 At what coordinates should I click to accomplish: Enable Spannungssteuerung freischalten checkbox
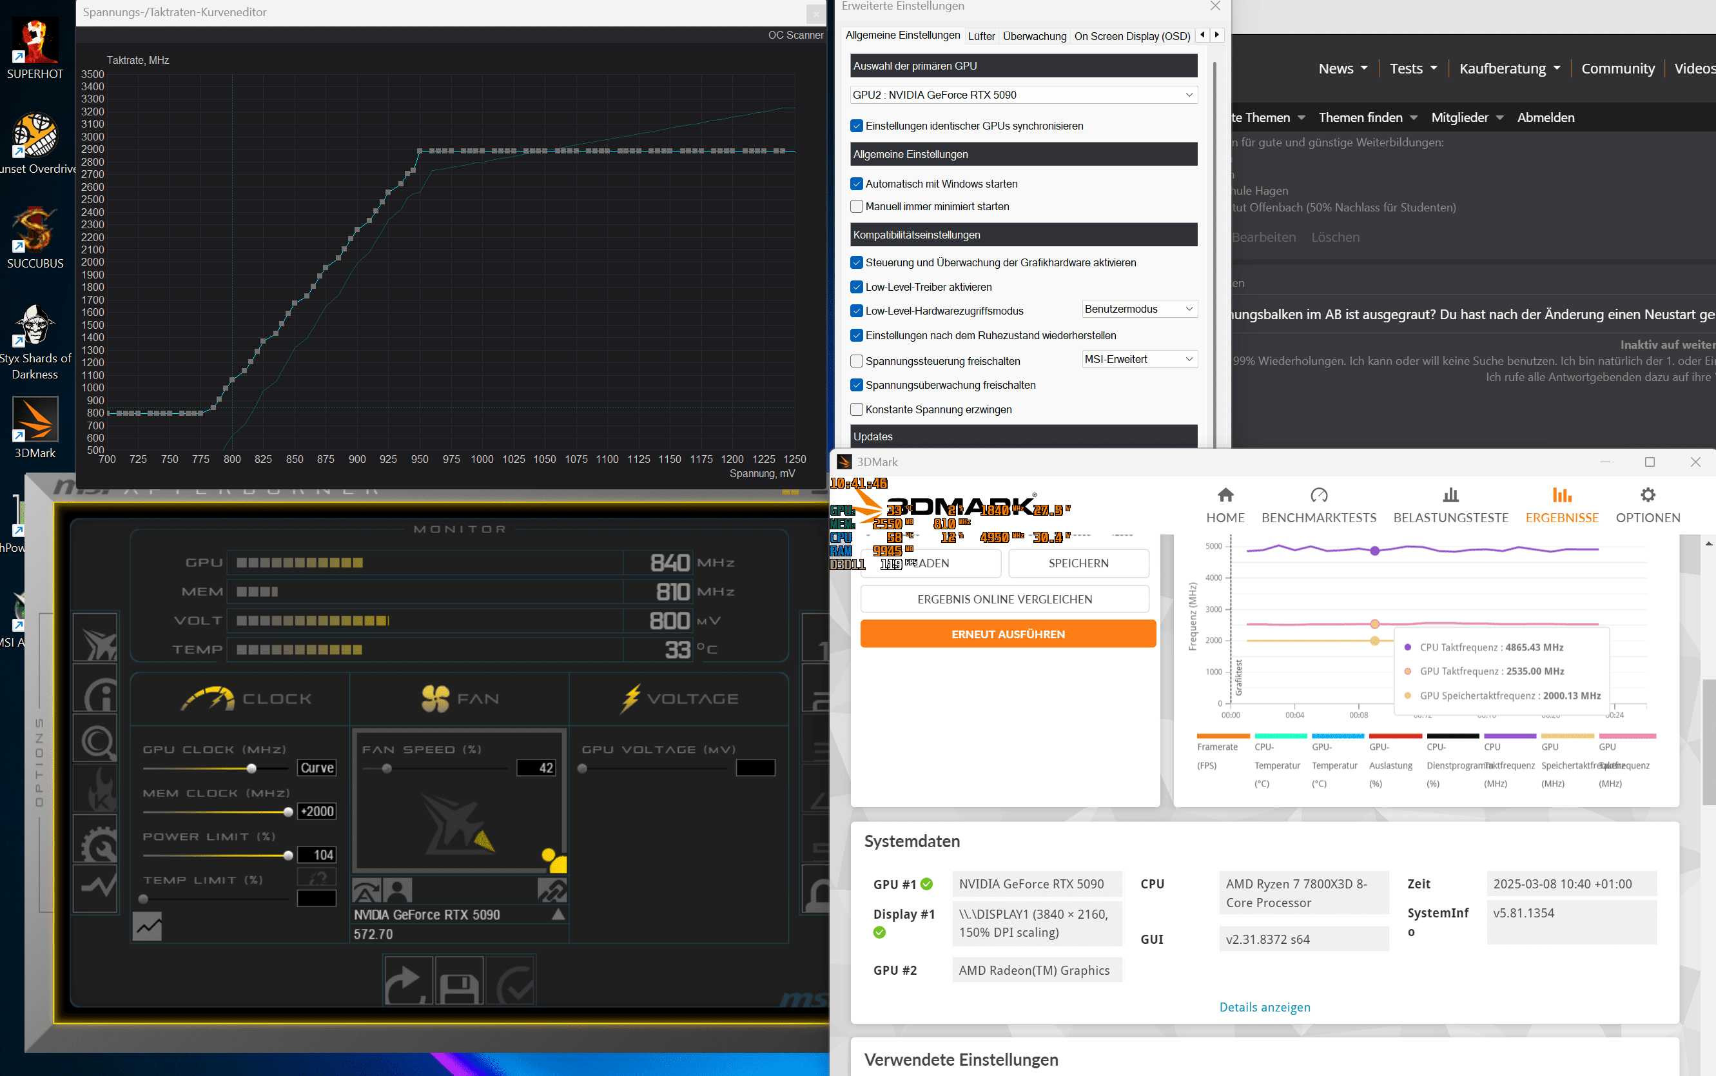pyautogui.click(x=857, y=362)
